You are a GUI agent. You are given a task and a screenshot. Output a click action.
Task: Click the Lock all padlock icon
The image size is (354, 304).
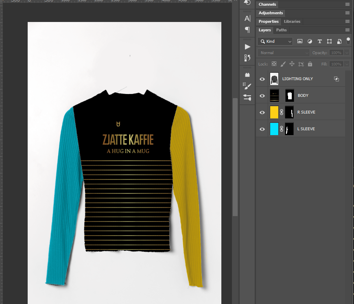[310, 64]
